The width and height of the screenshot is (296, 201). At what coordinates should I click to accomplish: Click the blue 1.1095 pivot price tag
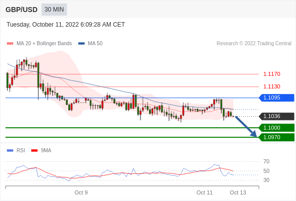coord(276,98)
